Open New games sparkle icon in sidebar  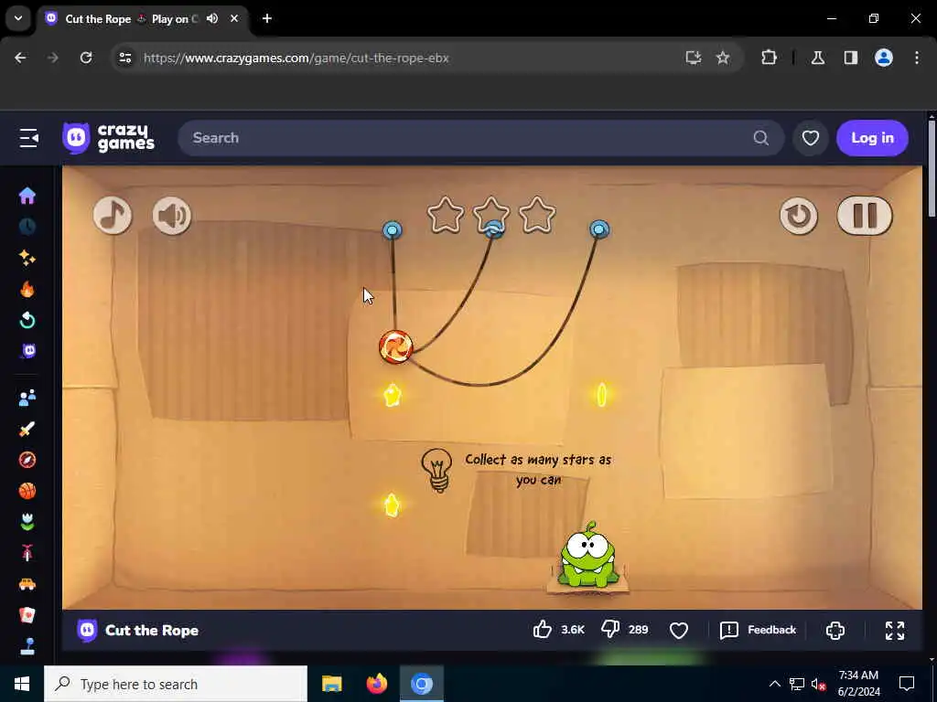click(27, 258)
